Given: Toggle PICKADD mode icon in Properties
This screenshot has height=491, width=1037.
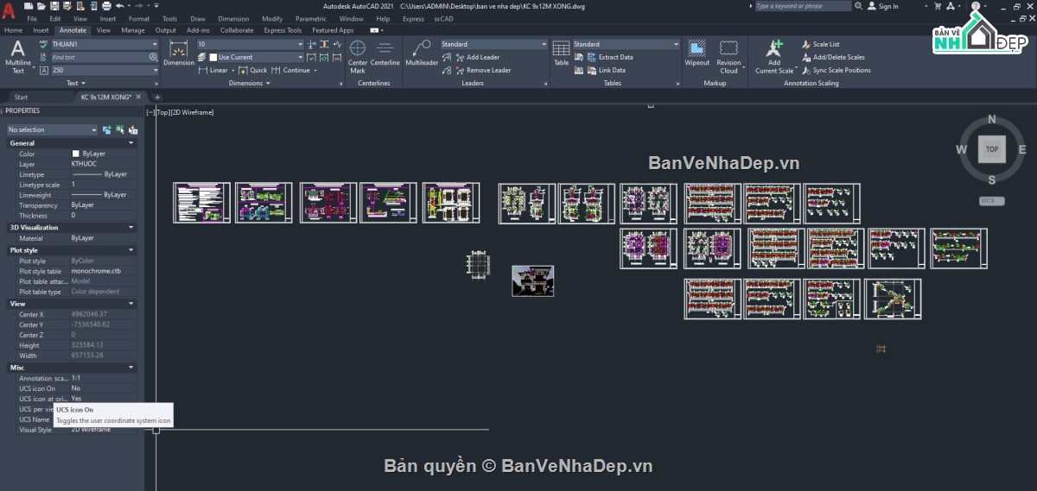Looking at the screenshot, I should (x=107, y=129).
